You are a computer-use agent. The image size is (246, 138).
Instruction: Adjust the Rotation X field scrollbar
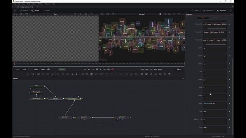(217, 29)
